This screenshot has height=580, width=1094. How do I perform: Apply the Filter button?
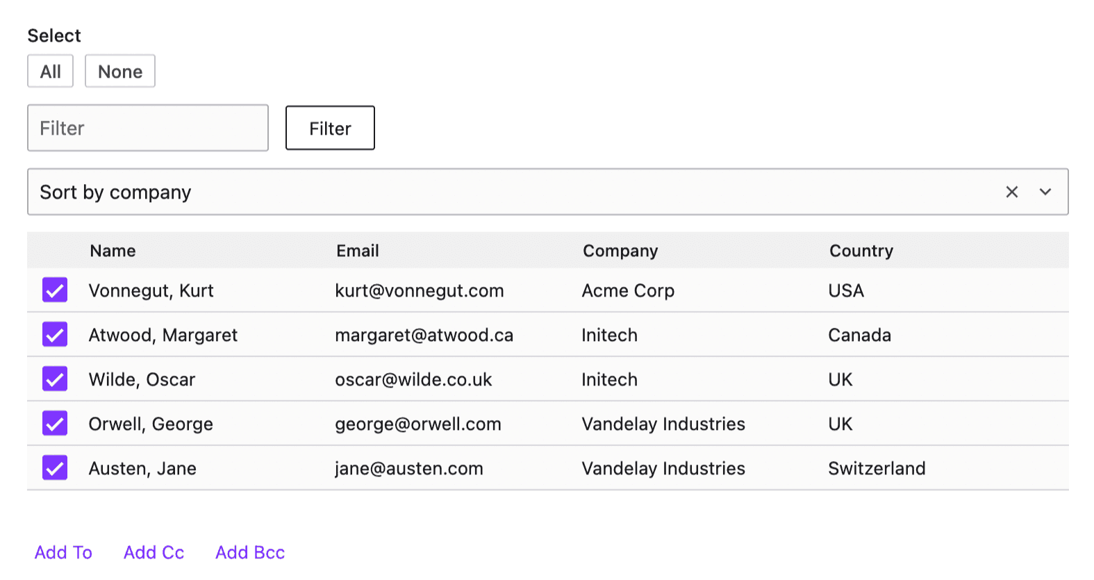coord(330,128)
